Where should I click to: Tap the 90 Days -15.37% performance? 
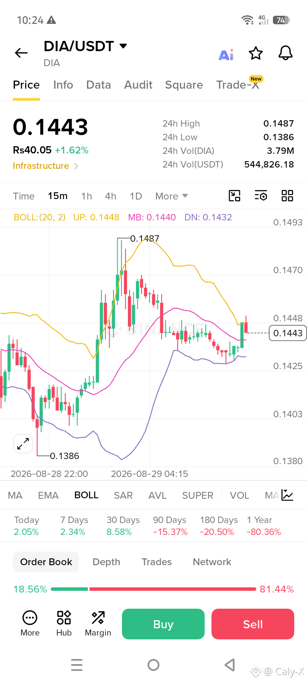[x=170, y=526]
